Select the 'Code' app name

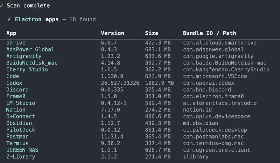13,76
